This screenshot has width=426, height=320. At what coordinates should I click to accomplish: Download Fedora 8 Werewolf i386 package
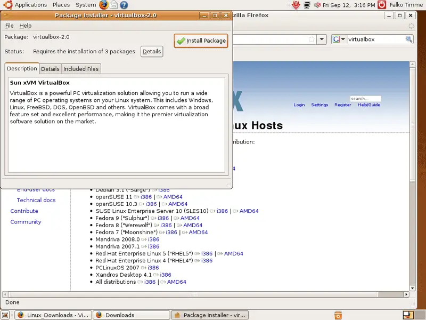click(166, 225)
